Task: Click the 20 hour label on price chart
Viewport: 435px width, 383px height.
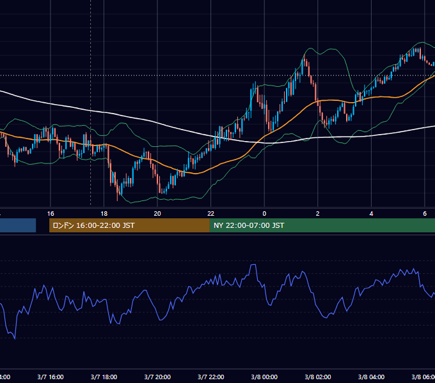Action: coord(157,214)
